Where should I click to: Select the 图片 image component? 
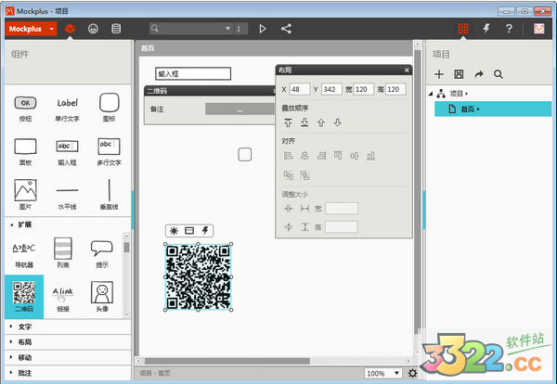coord(25,195)
